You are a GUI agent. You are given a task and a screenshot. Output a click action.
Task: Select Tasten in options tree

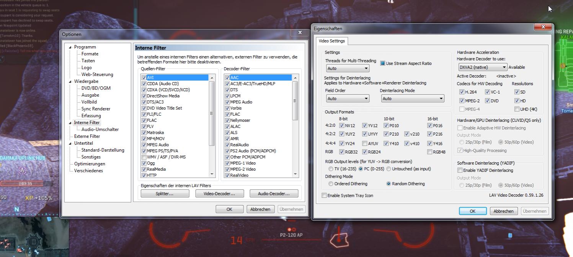click(x=88, y=61)
